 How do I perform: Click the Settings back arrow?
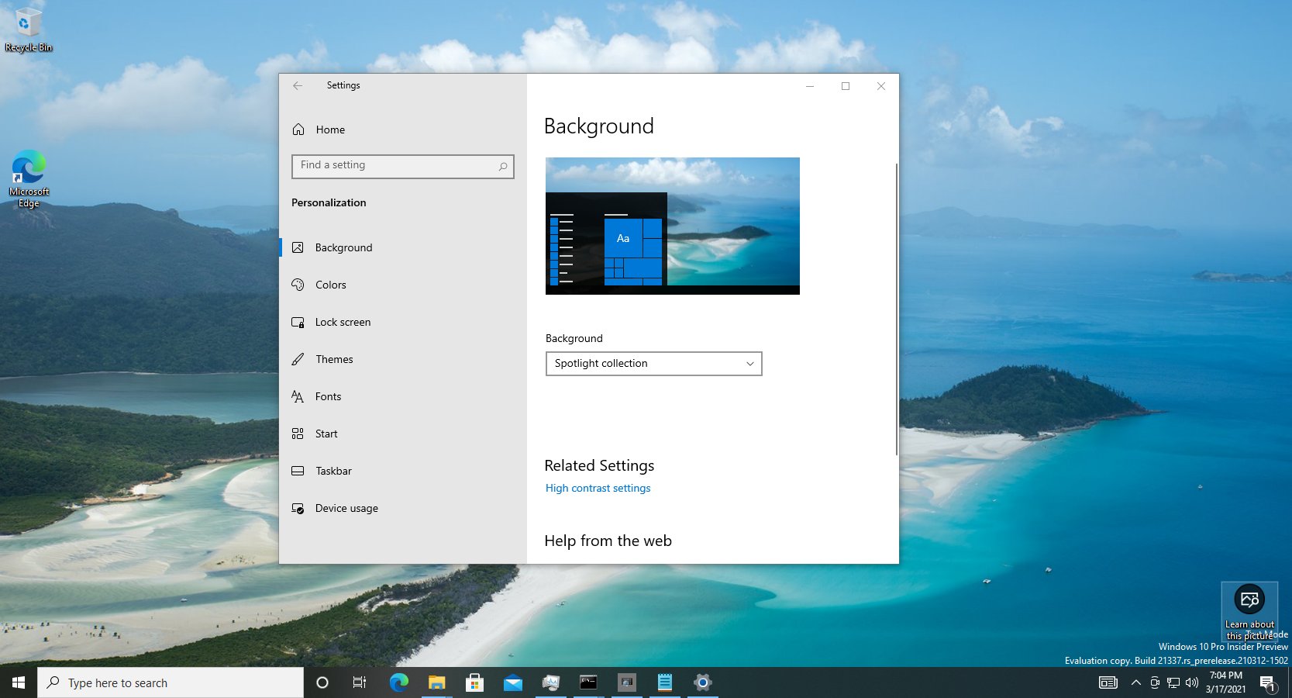point(298,86)
